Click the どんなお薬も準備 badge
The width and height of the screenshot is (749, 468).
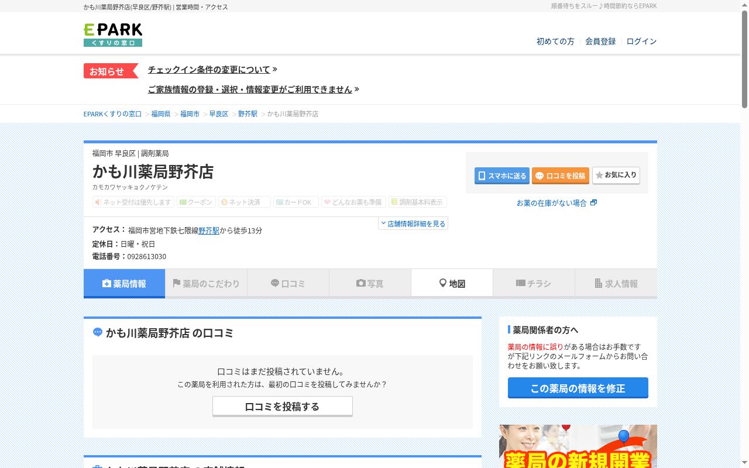point(353,202)
